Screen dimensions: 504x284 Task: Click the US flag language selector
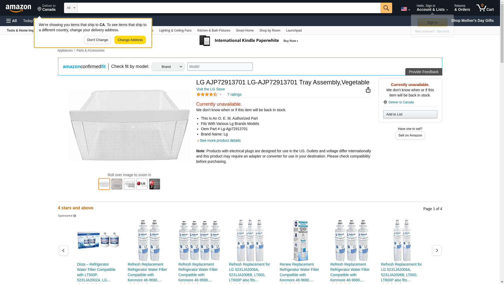[x=405, y=9]
